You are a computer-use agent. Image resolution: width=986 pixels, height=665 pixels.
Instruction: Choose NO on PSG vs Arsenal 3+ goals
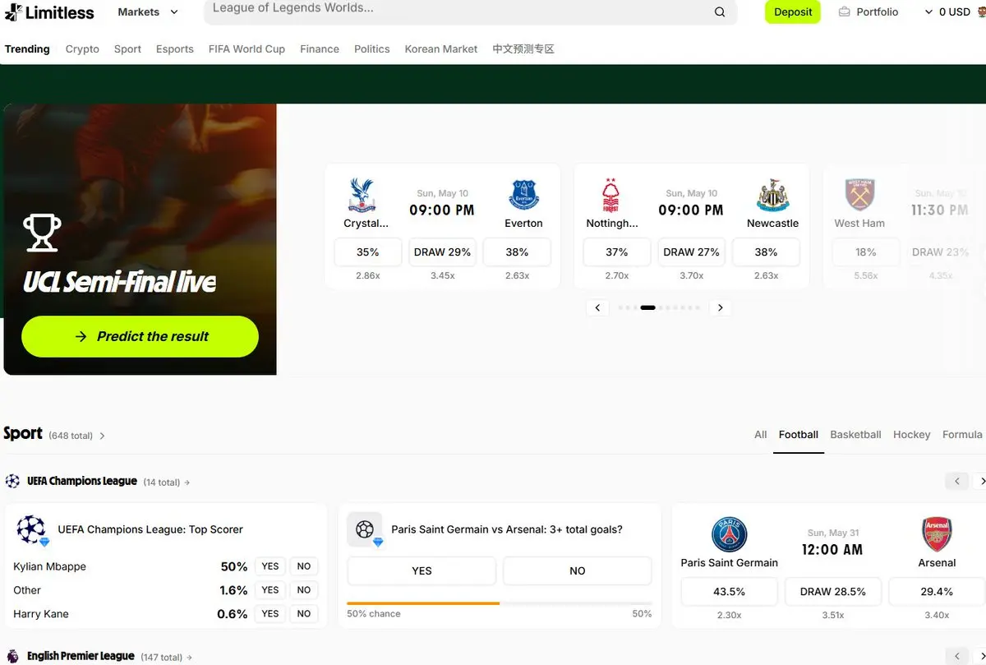(578, 570)
